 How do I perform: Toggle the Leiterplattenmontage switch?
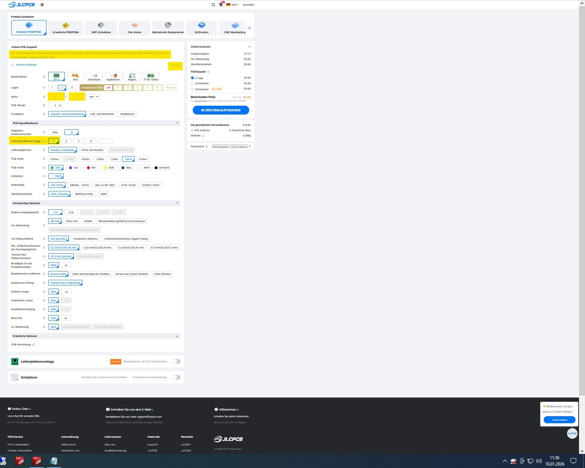click(x=177, y=362)
